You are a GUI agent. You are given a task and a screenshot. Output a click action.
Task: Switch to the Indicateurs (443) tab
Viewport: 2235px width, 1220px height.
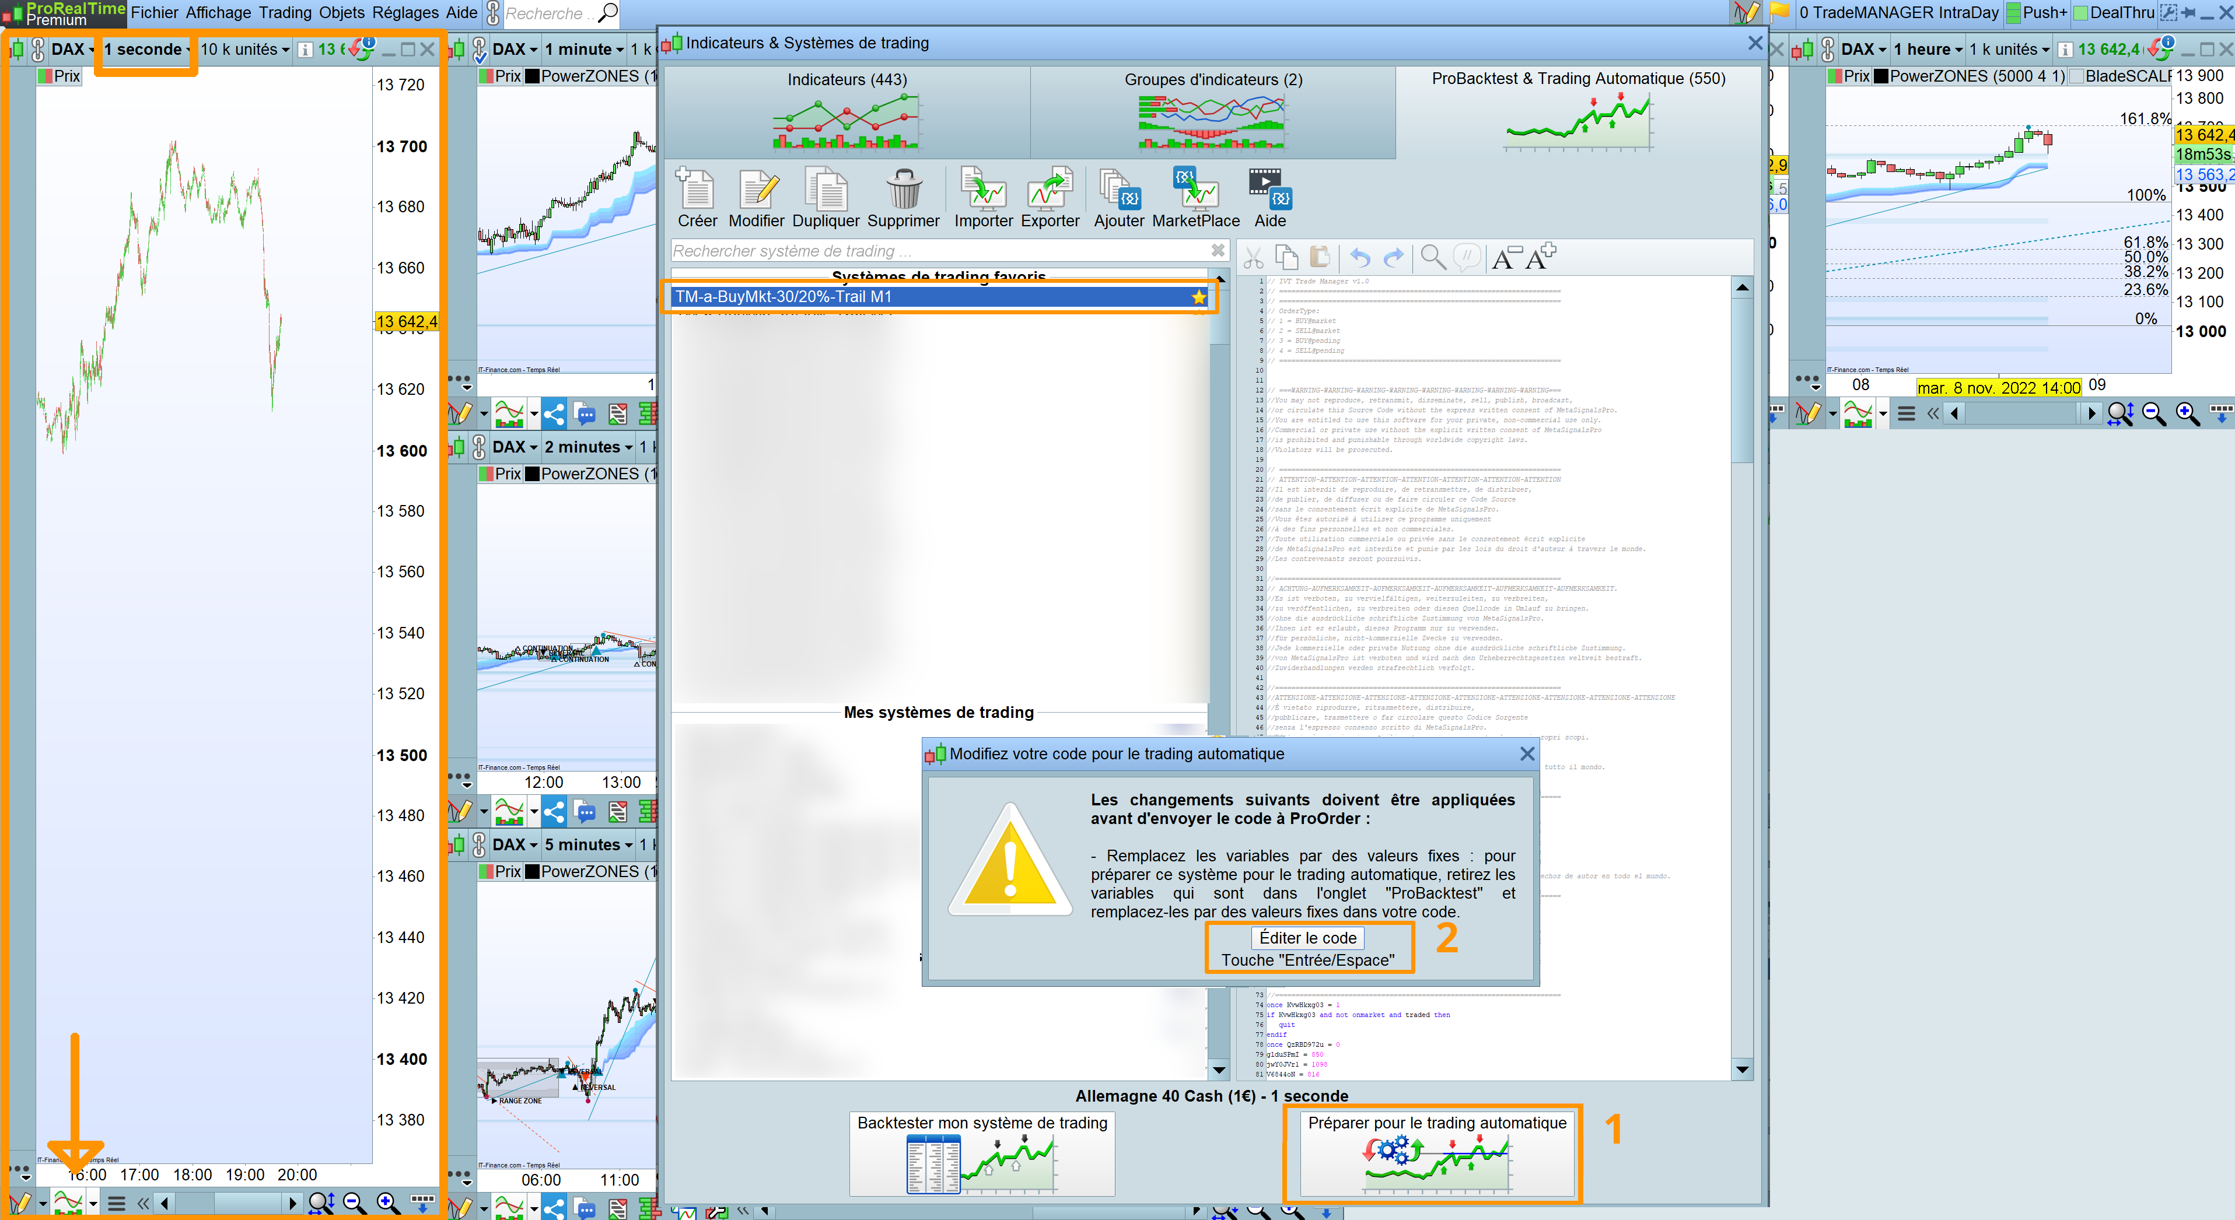[x=847, y=112]
